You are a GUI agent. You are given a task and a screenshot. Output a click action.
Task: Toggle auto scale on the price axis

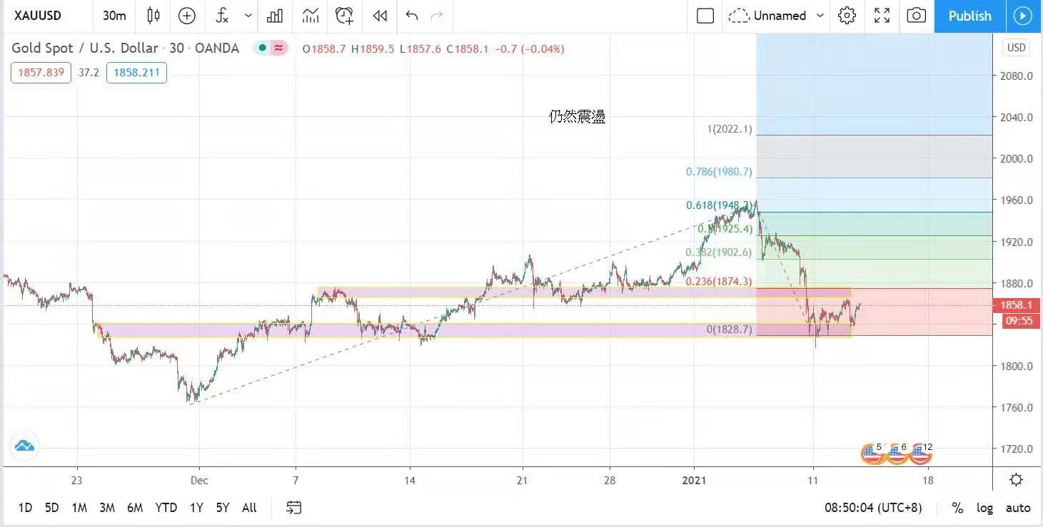click(1017, 508)
